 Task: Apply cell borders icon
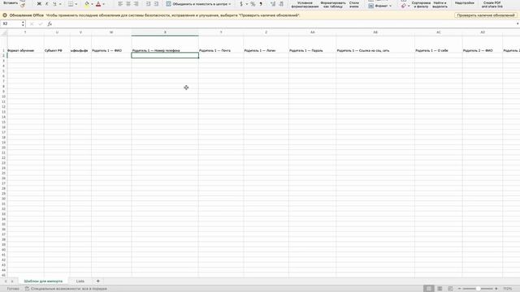(x=71, y=4)
